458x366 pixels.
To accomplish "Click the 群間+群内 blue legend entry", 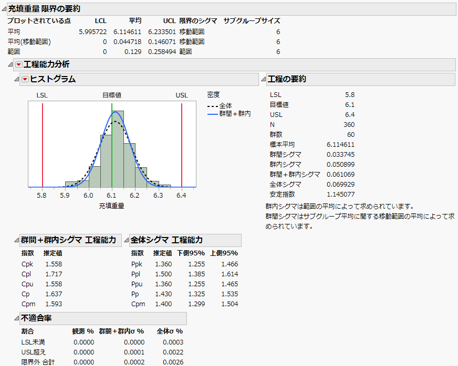I will click(x=229, y=114).
